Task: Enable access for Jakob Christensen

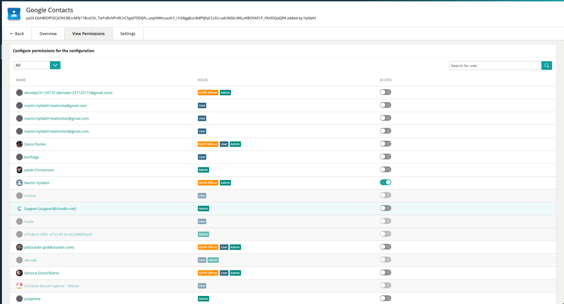Action: coord(385,170)
